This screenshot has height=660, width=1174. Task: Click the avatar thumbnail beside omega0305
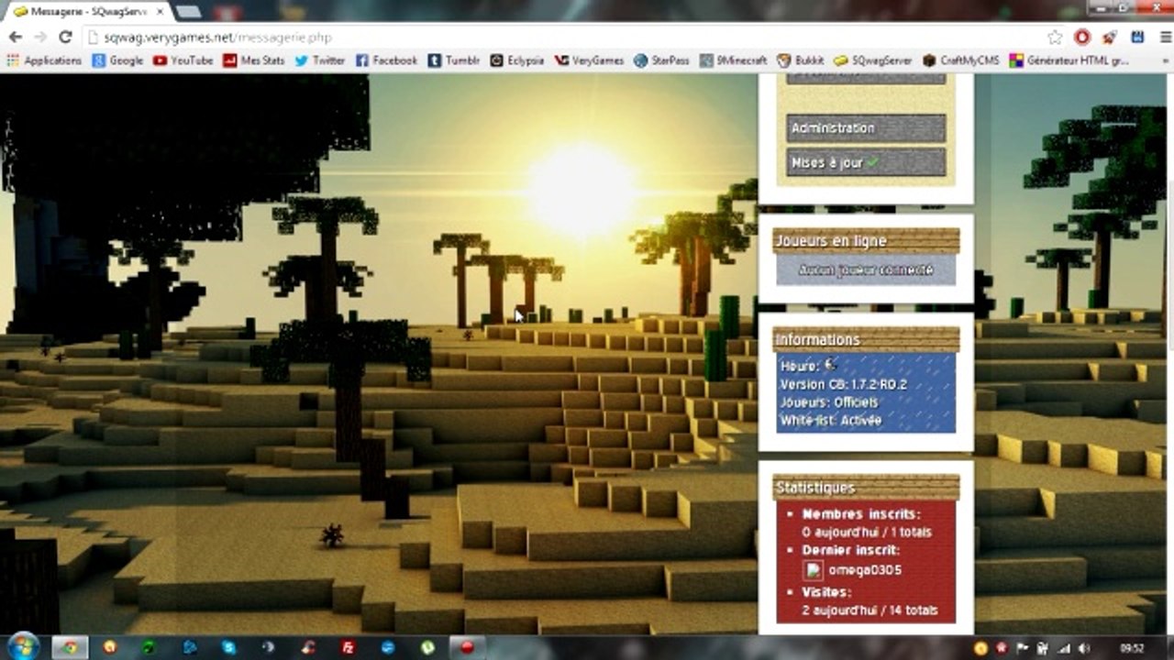[x=813, y=570]
